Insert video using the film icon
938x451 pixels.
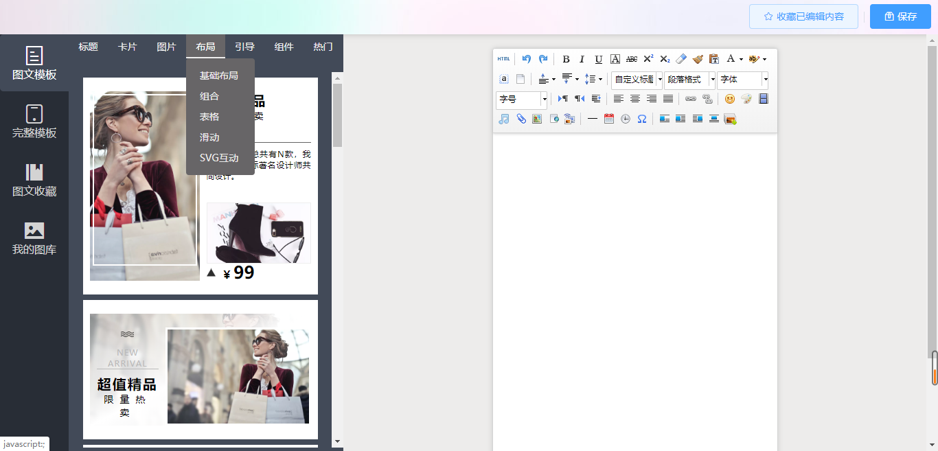(763, 99)
